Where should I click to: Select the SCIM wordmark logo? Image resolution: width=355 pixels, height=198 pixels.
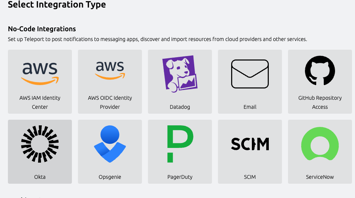click(250, 144)
